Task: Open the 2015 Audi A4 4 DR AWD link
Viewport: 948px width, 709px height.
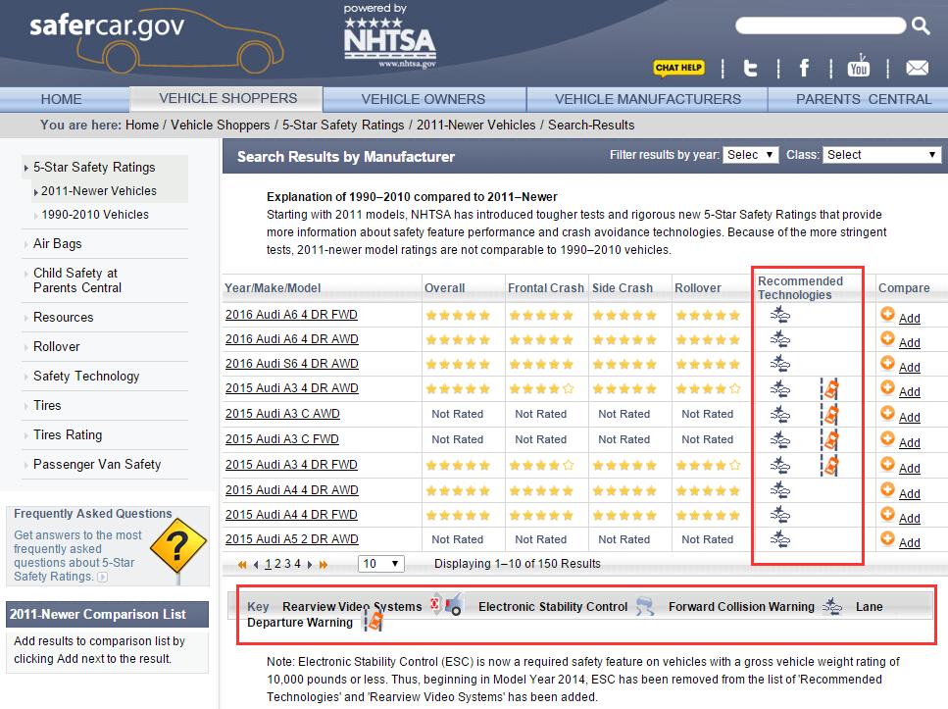Action: click(291, 489)
